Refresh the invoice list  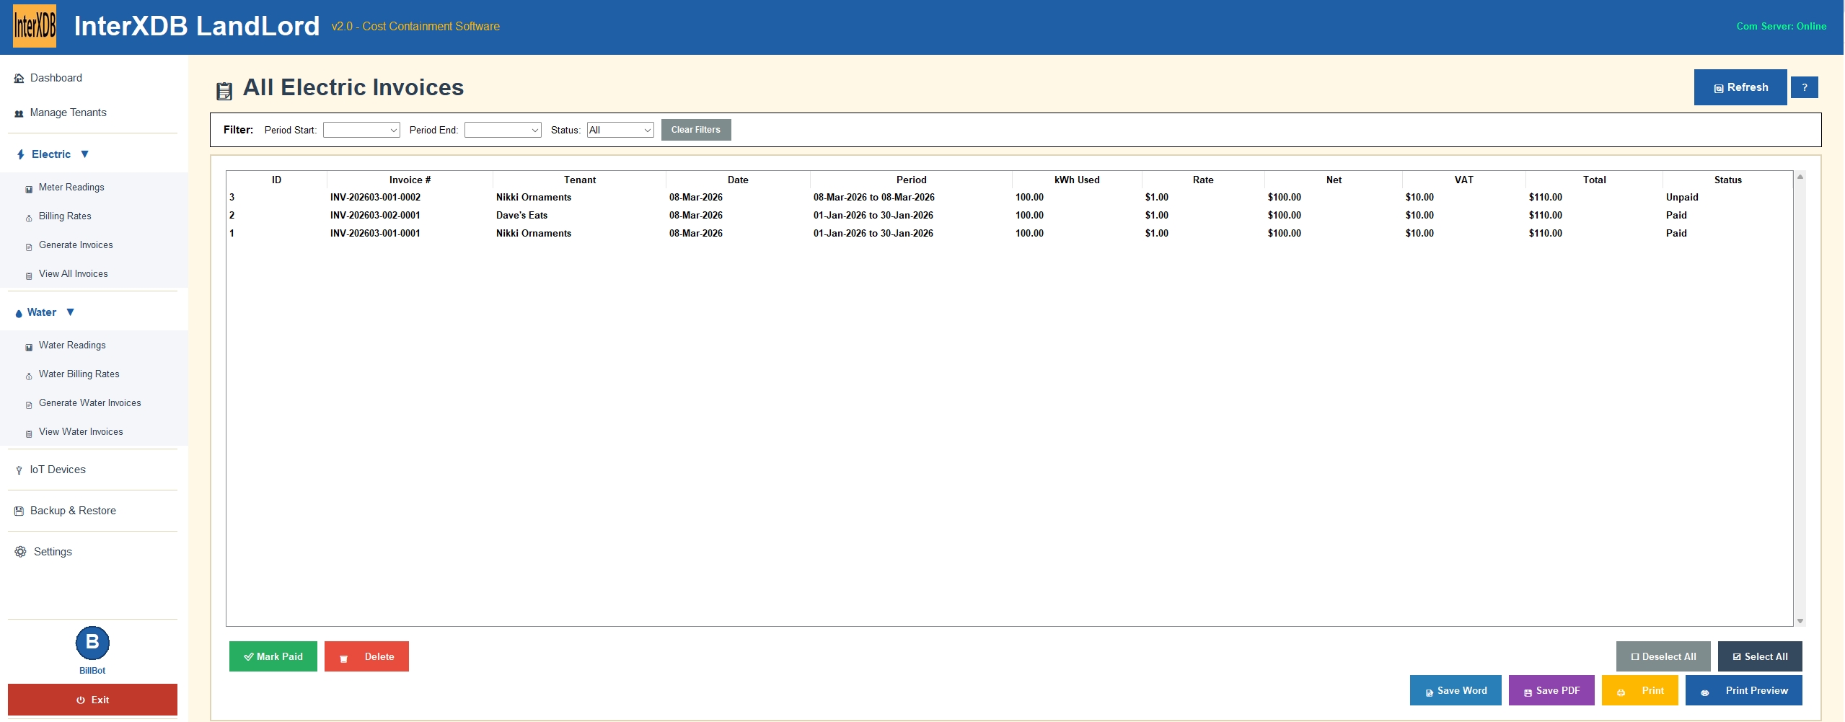click(x=1740, y=87)
